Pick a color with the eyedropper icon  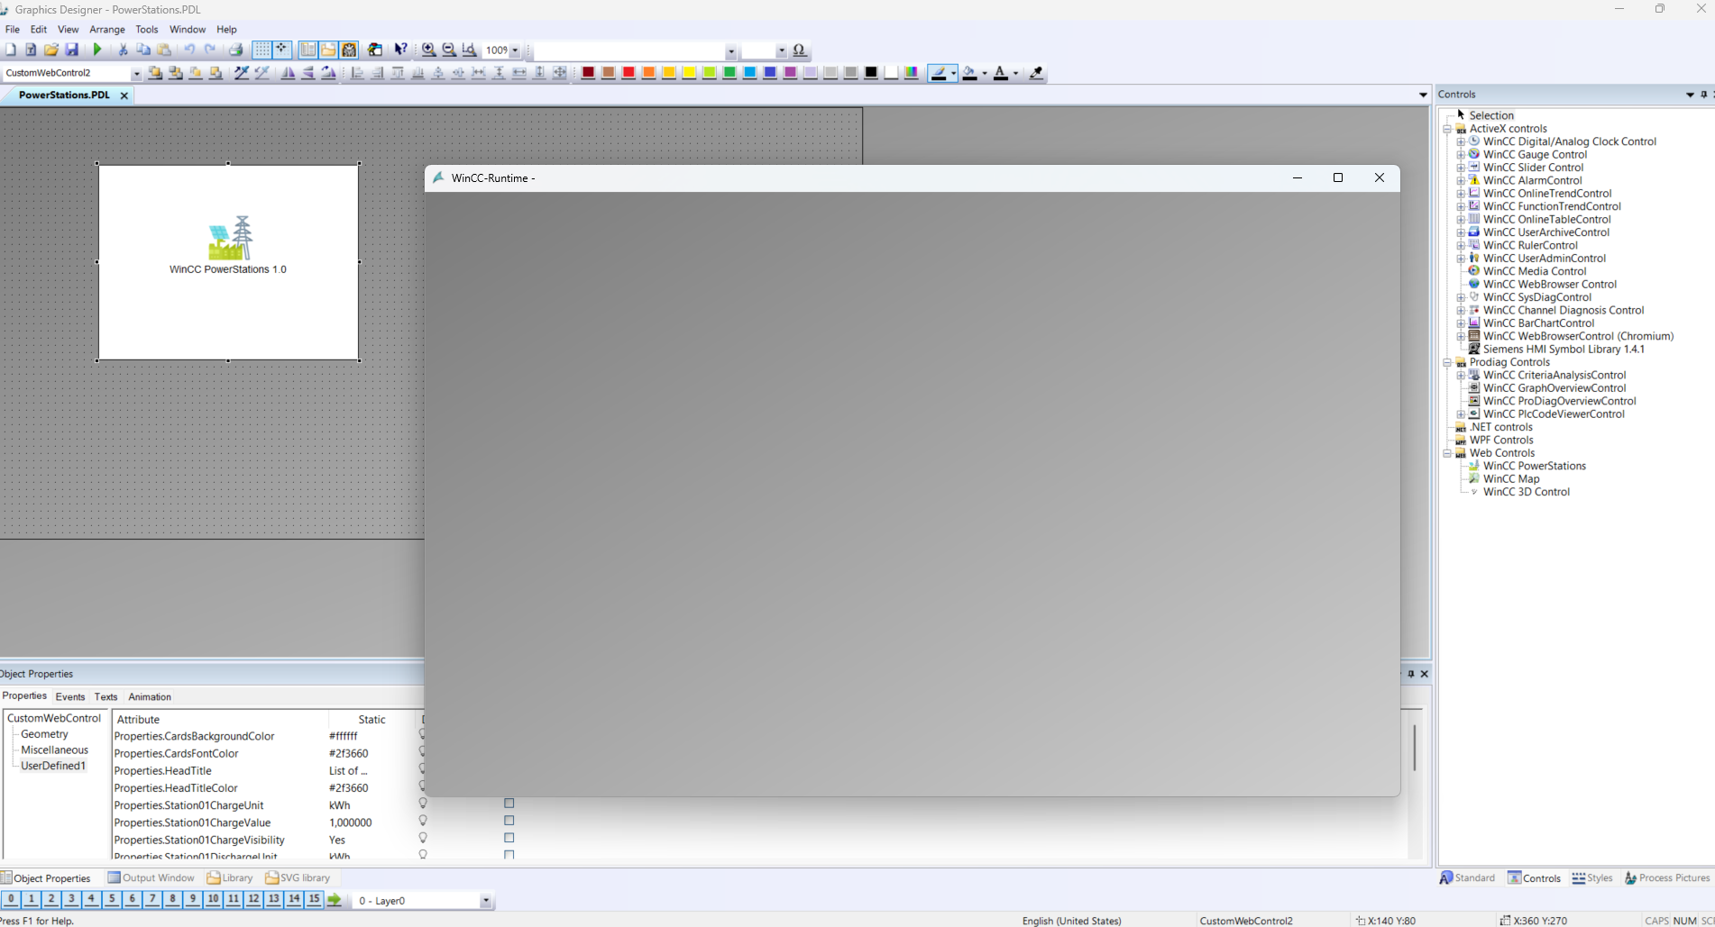[x=1036, y=73]
